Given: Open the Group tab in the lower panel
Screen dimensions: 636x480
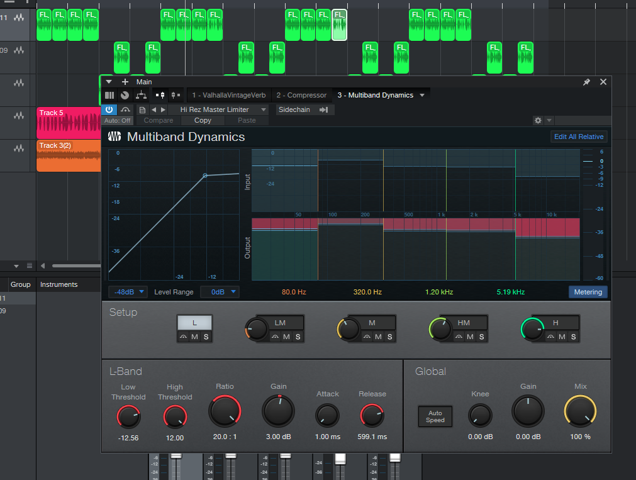Looking at the screenshot, I should coord(20,284).
